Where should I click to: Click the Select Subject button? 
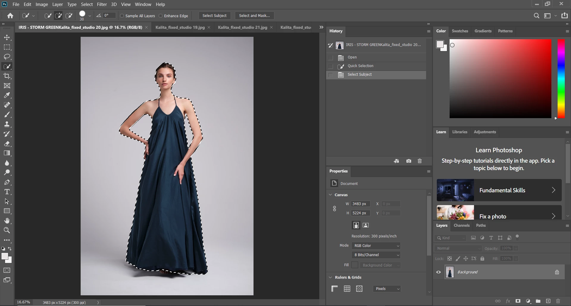(214, 16)
